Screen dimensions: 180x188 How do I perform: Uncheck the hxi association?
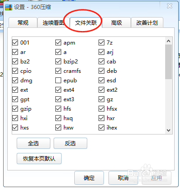pyautogui.click(x=15, y=118)
